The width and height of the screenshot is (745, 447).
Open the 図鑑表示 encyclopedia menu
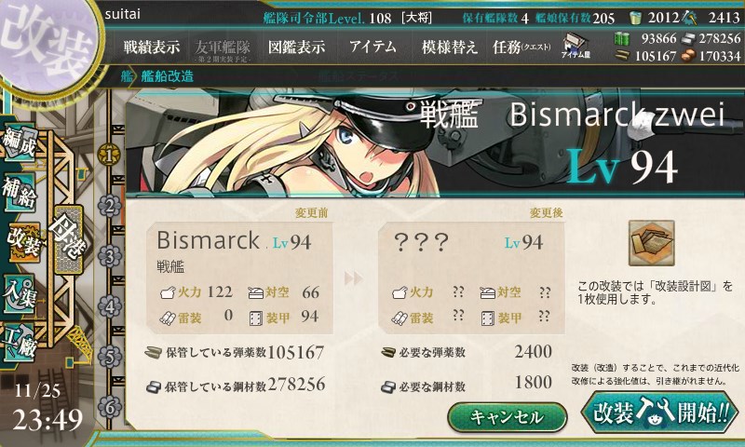(x=296, y=47)
